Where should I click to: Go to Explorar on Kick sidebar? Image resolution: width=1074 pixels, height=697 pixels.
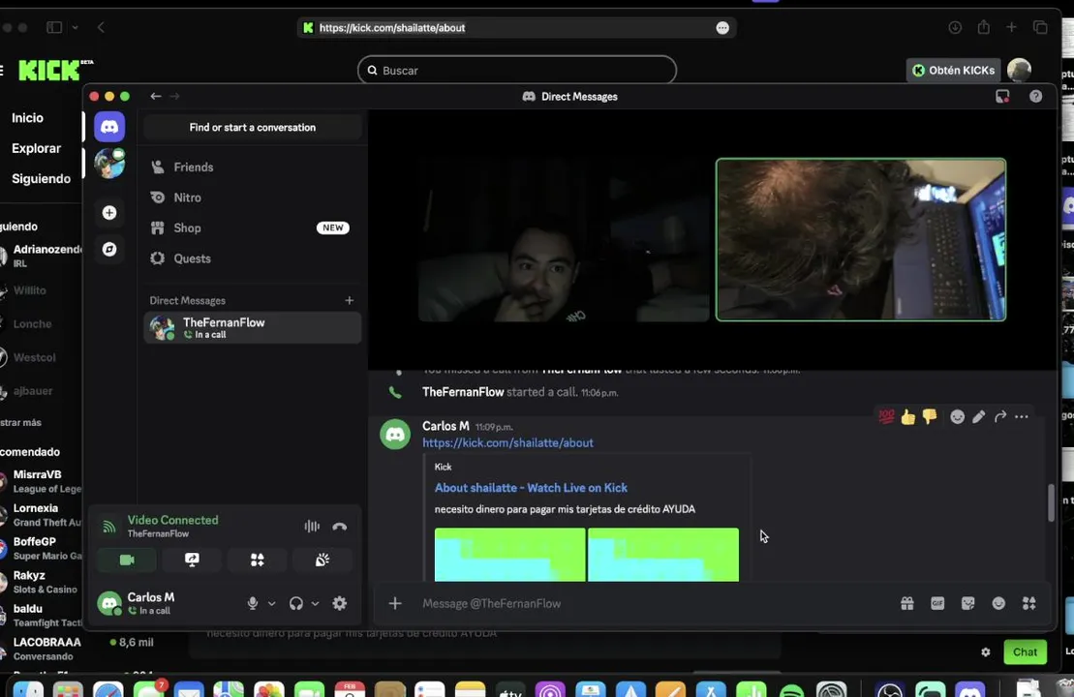tap(36, 148)
